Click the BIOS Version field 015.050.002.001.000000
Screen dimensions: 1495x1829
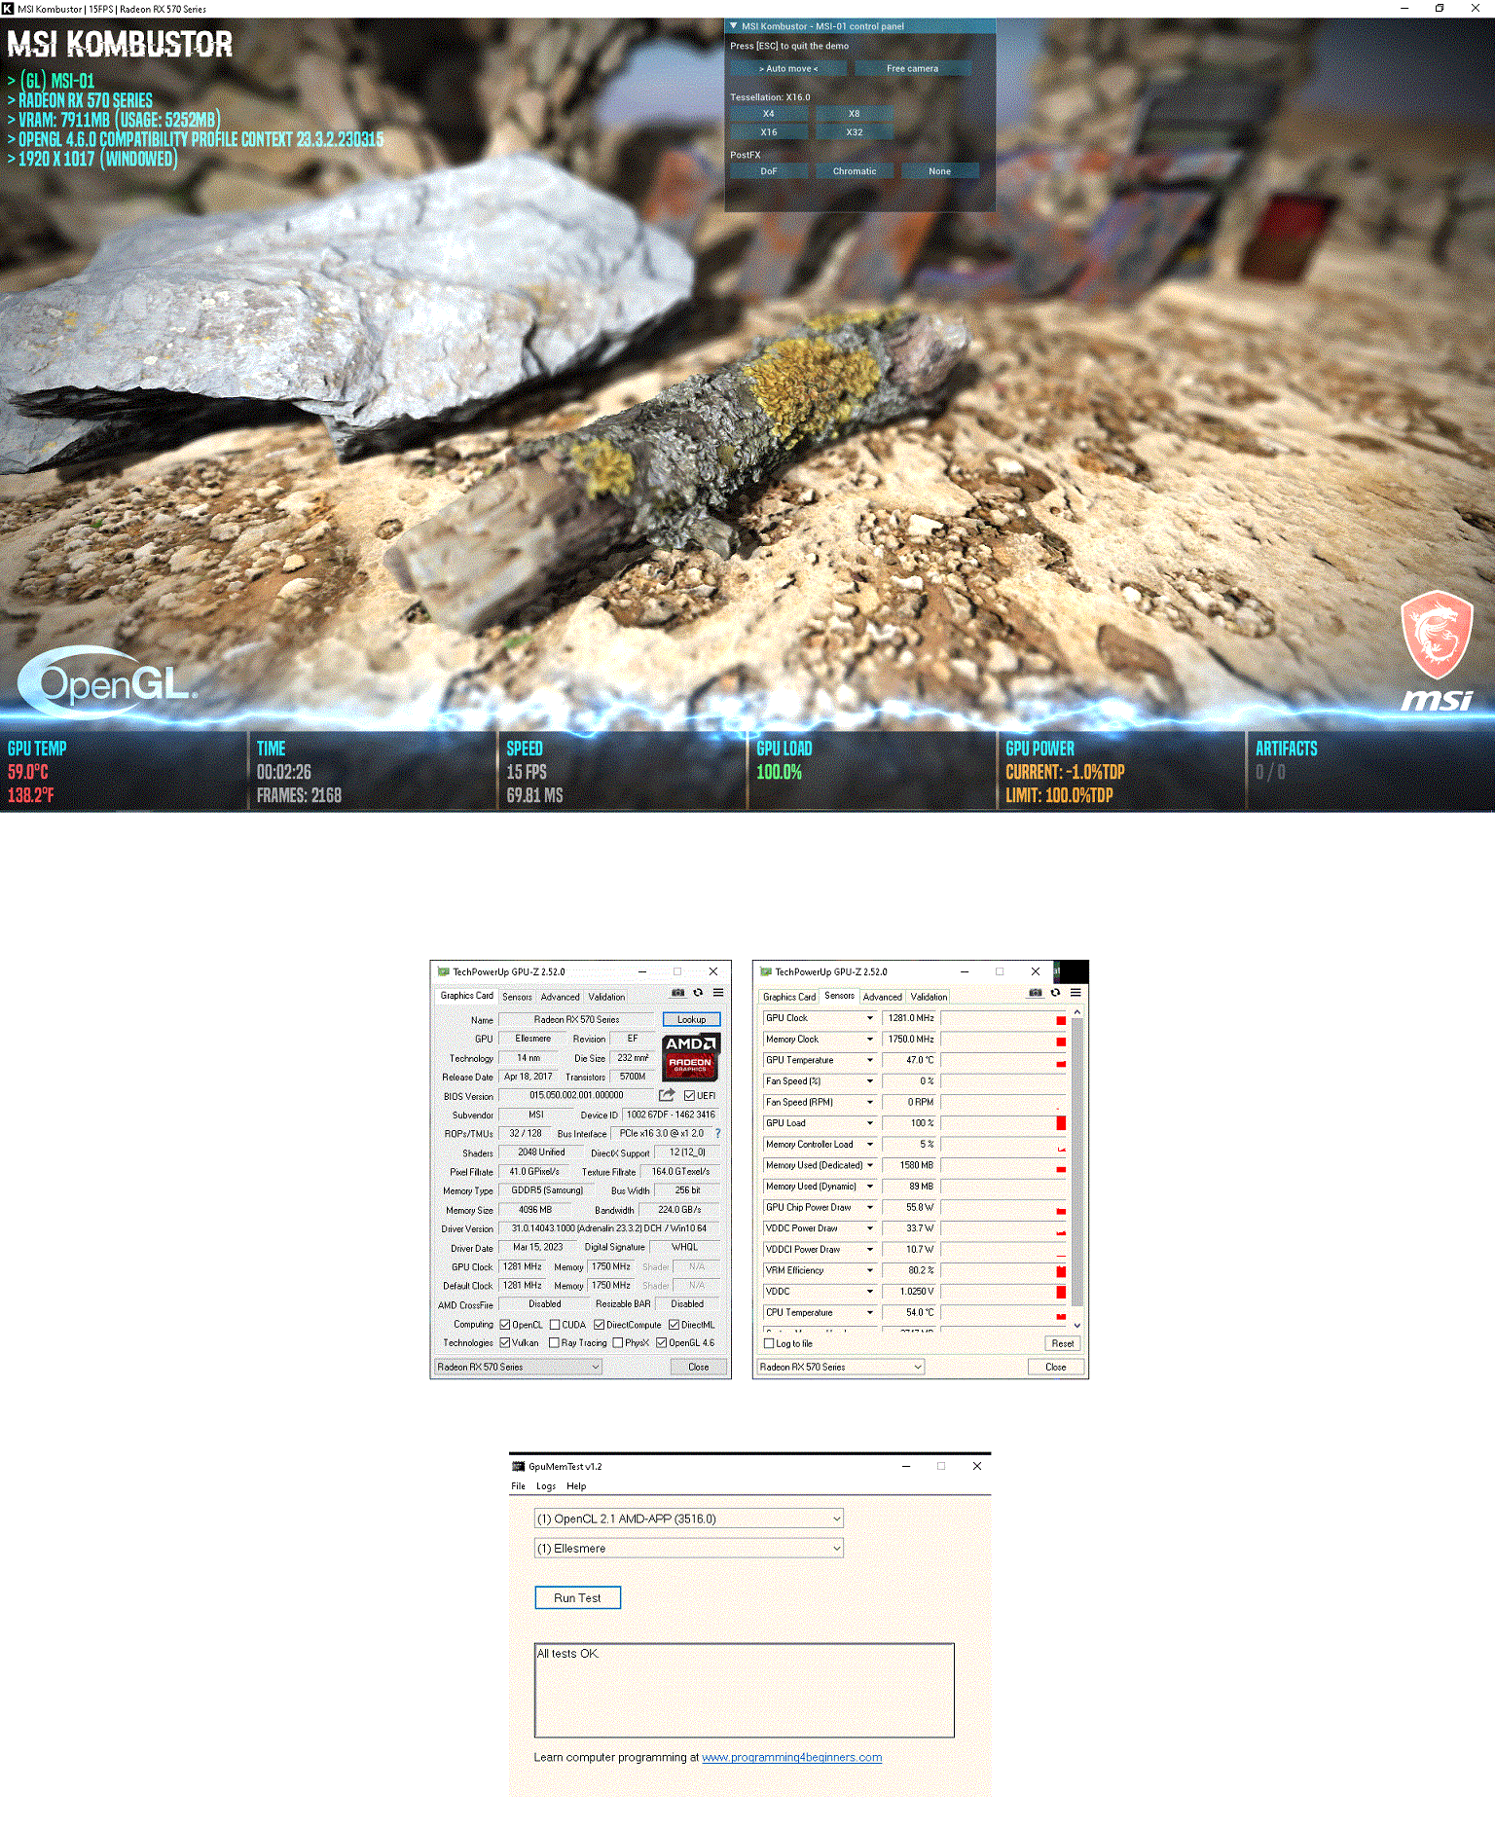[576, 1095]
